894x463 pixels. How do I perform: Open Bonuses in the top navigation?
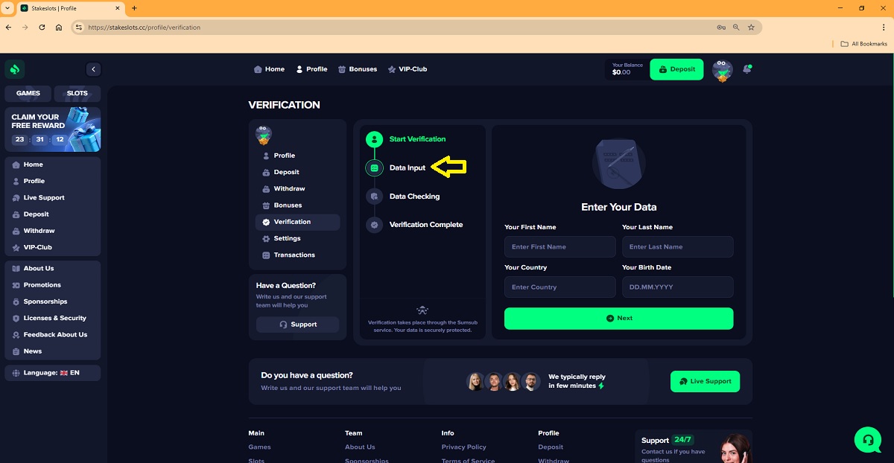coord(357,69)
